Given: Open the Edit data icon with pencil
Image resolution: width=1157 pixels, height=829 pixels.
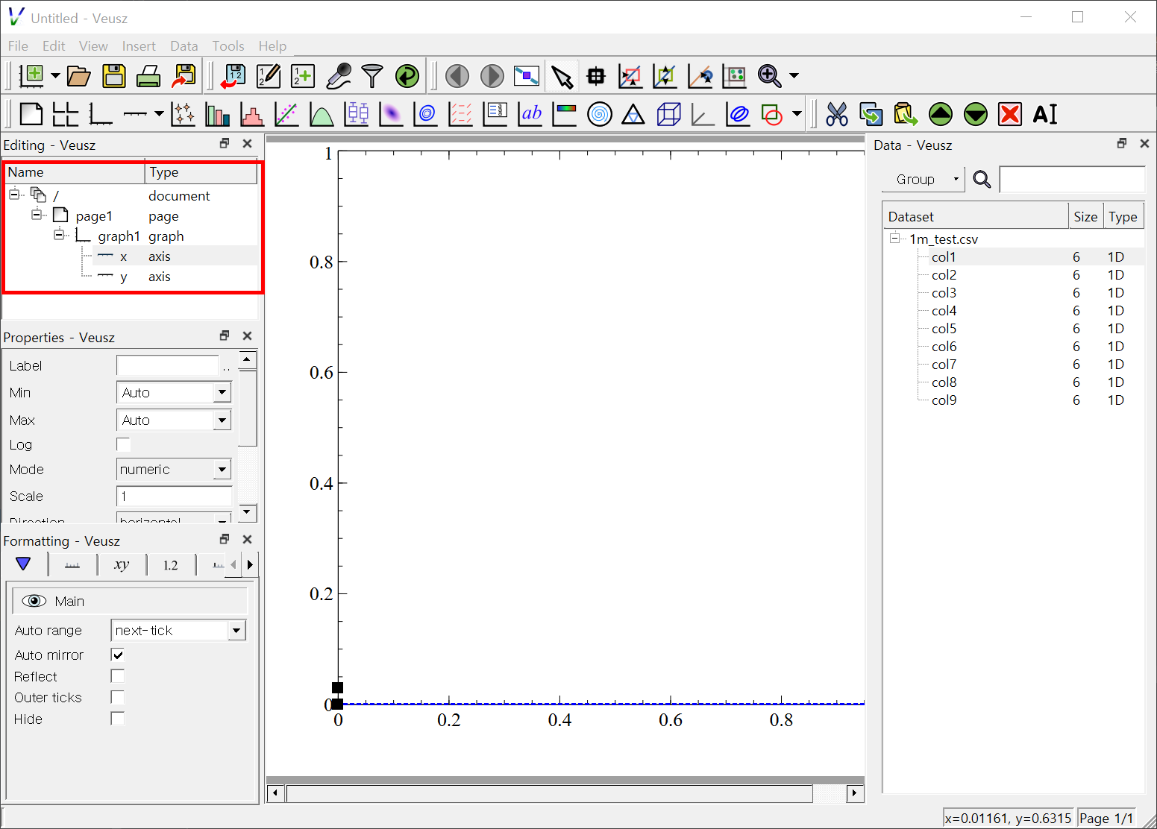Looking at the screenshot, I should point(269,75).
